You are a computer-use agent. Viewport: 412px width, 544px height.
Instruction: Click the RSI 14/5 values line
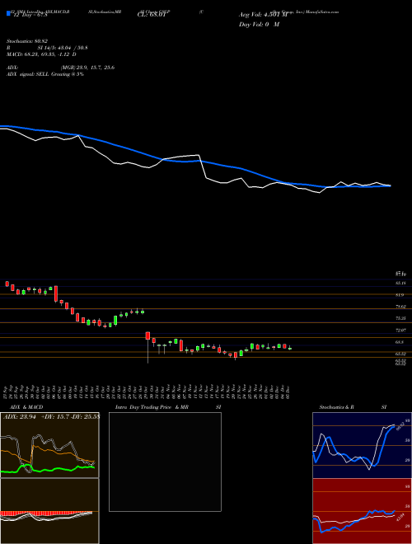point(47,48)
